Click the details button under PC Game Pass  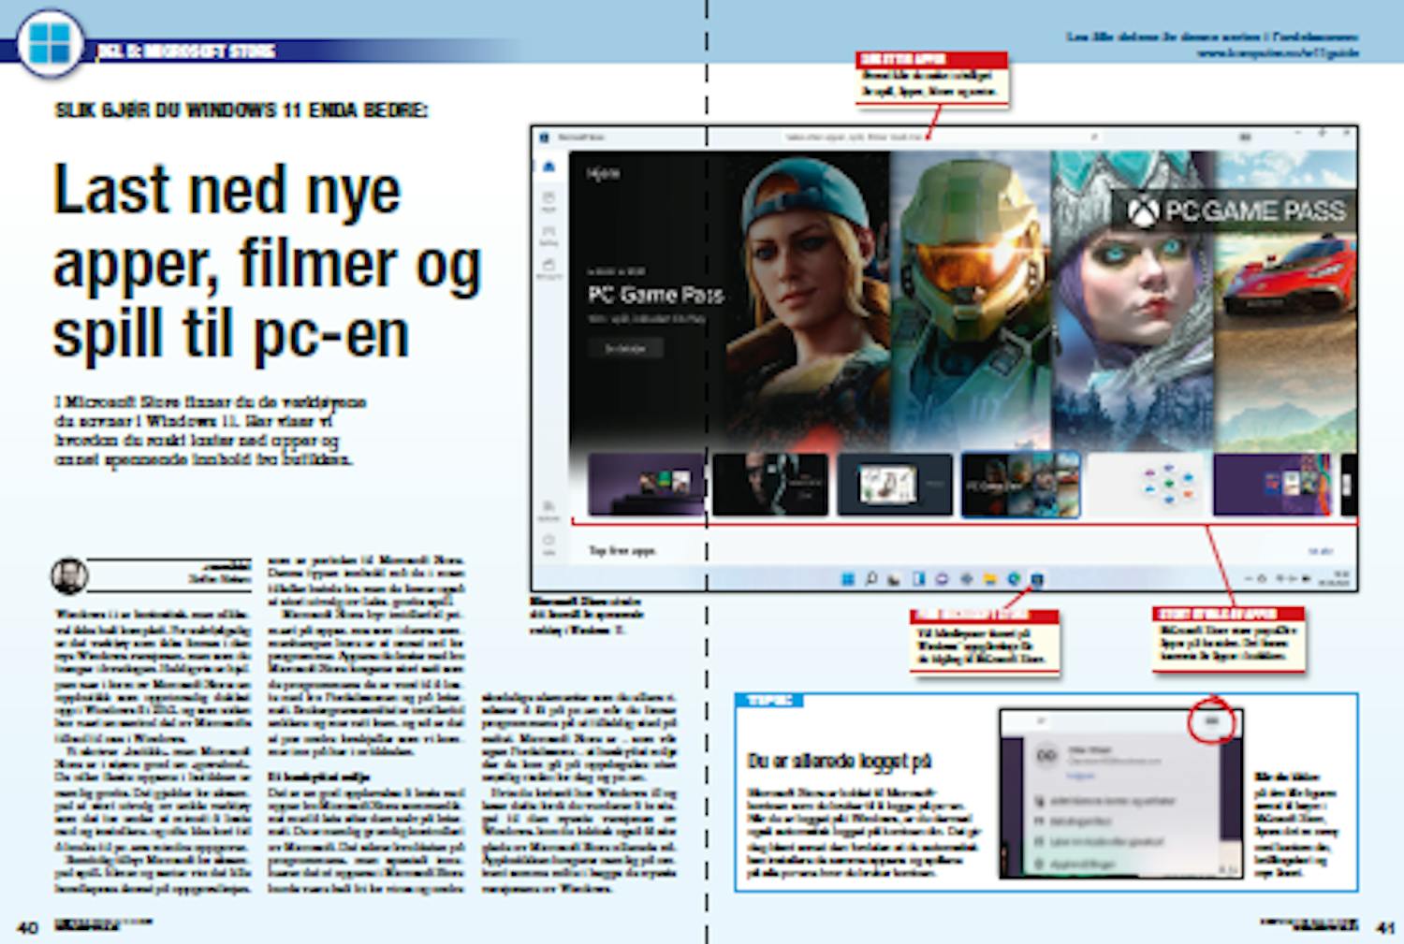point(625,348)
